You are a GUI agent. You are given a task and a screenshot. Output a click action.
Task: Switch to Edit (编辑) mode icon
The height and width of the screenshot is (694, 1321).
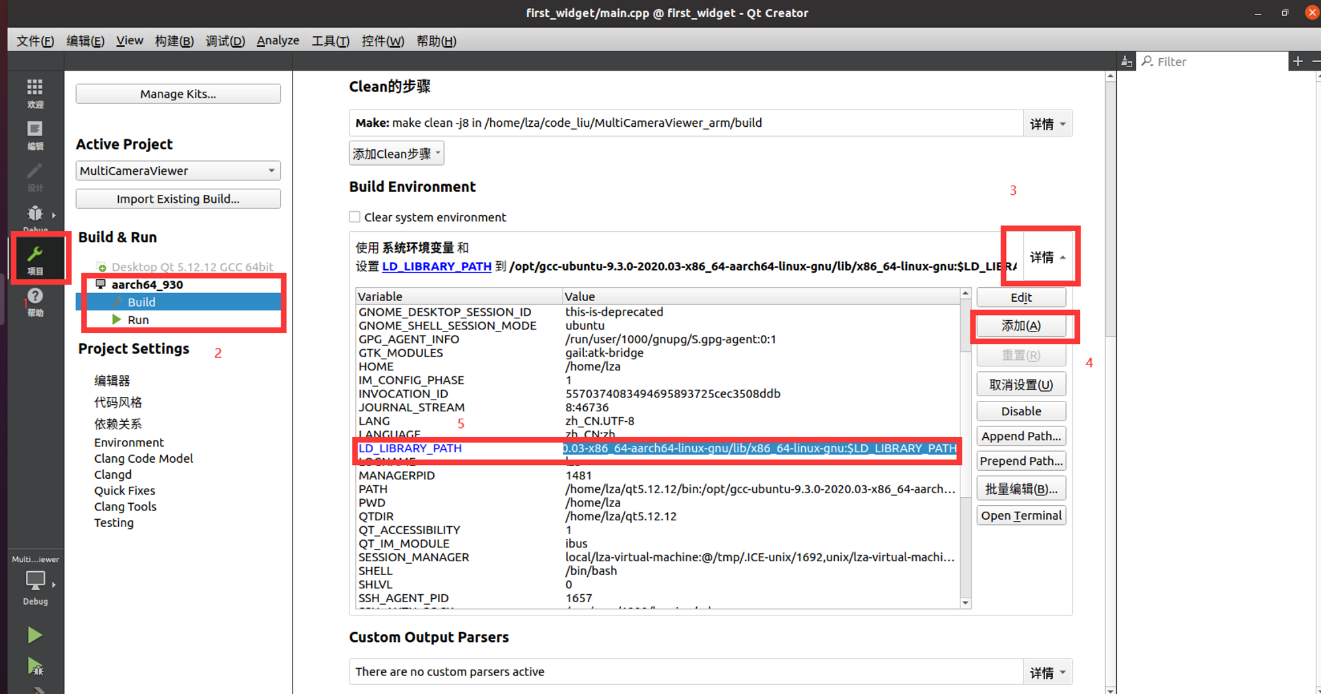click(x=35, y=135)
